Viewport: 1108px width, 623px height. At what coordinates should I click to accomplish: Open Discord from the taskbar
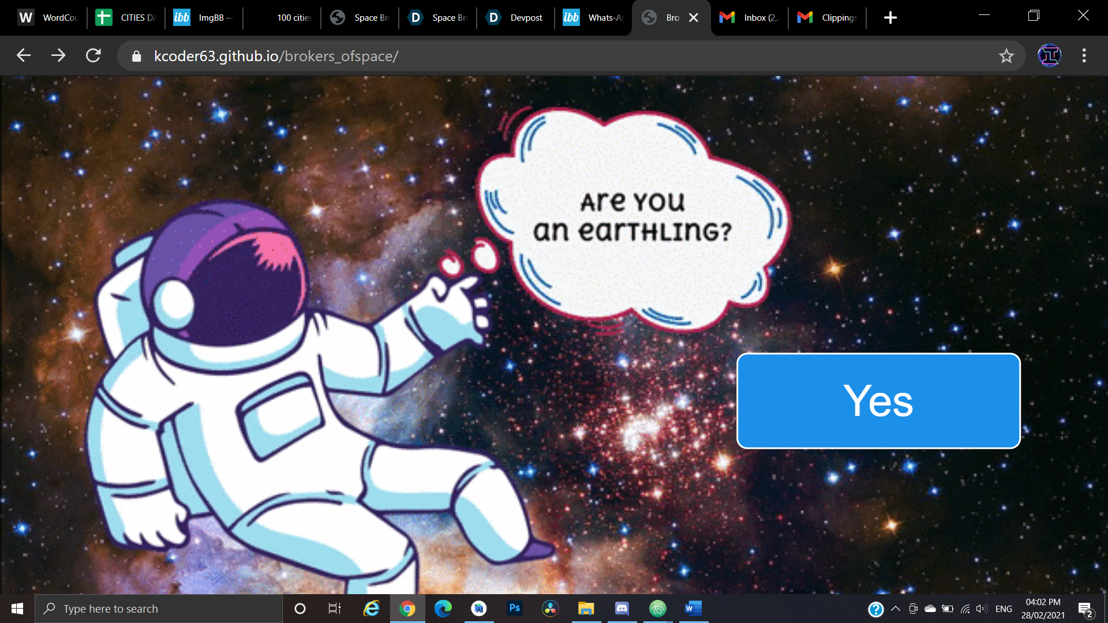click(622, 608)
